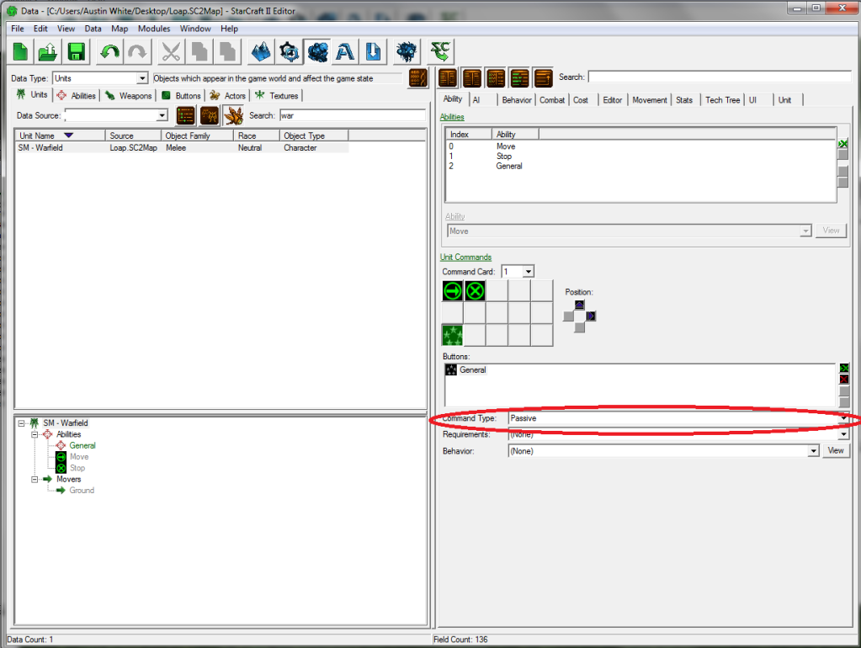
Task: Click the add ability icon beside Abilities list
Action: 842,144
